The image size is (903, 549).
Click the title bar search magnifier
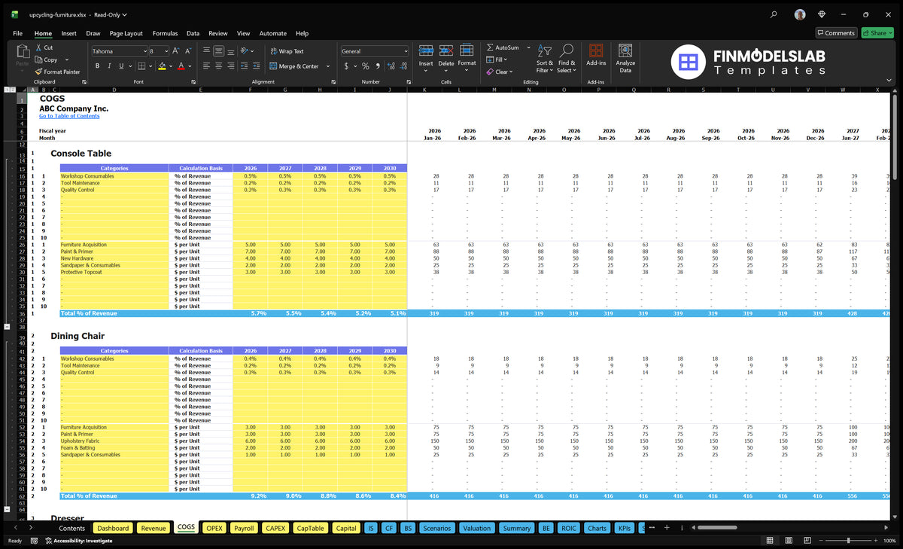[x=774, y=14]
